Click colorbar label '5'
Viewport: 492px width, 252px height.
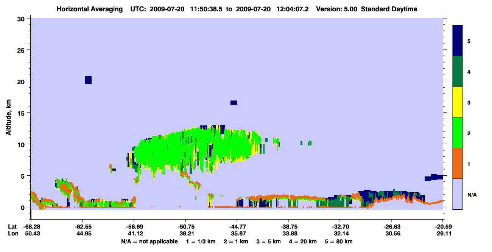pos(469,41)
